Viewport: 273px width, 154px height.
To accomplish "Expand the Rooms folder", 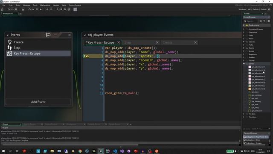I will point(244,48).
